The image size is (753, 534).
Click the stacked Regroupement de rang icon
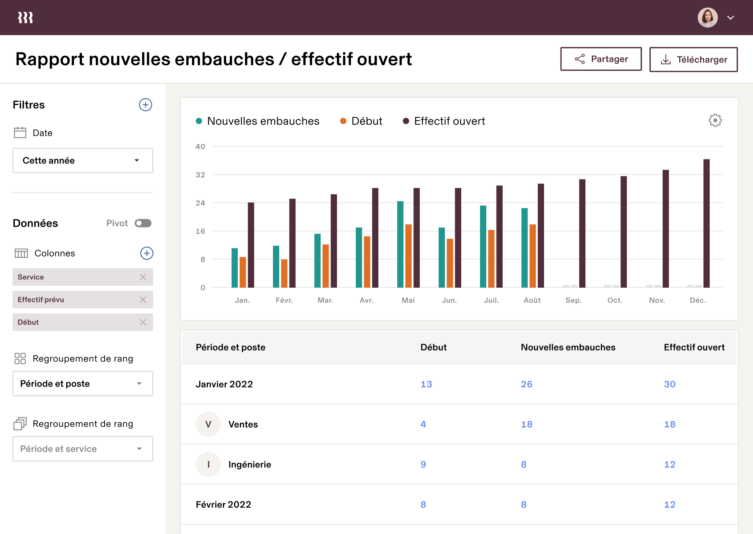pyautogui.click(x=20, y=424)
